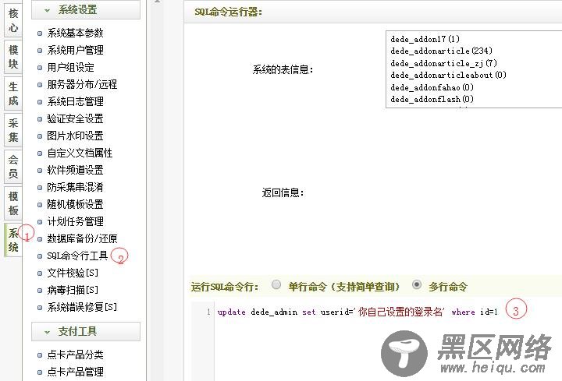The width and height of the screenshot is (562, 381).
Task: Click bullet icon beside 数据库备份/还原
Action: coord(40,239)
